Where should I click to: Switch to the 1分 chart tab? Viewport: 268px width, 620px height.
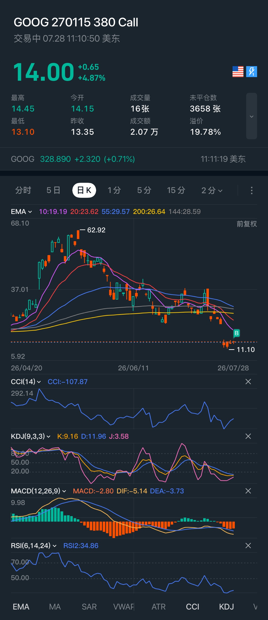tap(114, 190)
